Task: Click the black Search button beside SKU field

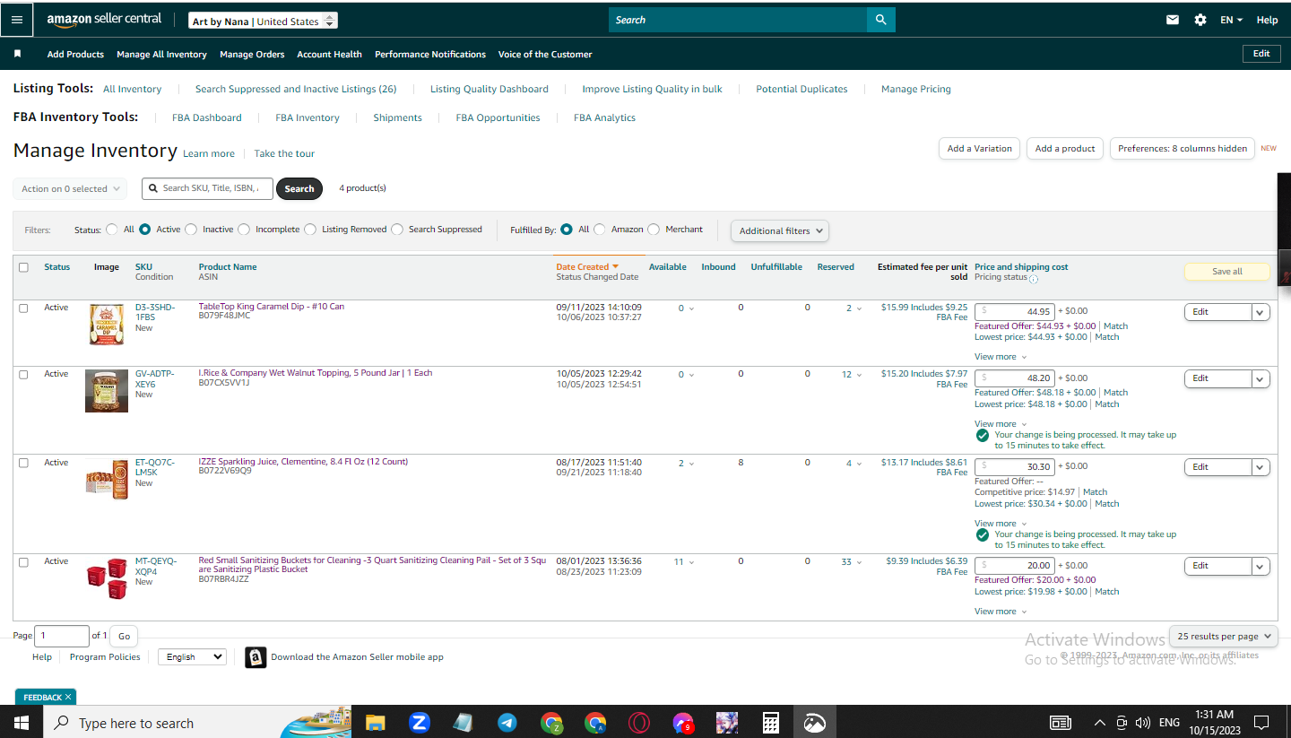Action: point(299,189)
